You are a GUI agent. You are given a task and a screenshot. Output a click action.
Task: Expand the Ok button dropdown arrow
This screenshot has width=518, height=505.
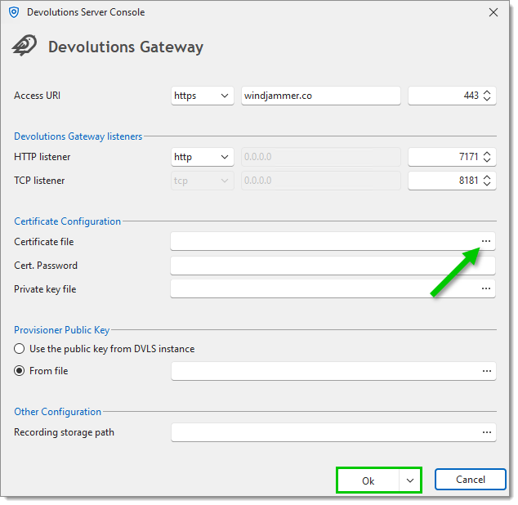click(409, 480)
